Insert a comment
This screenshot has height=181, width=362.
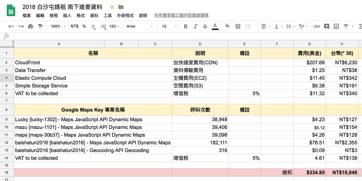[326, 26]
